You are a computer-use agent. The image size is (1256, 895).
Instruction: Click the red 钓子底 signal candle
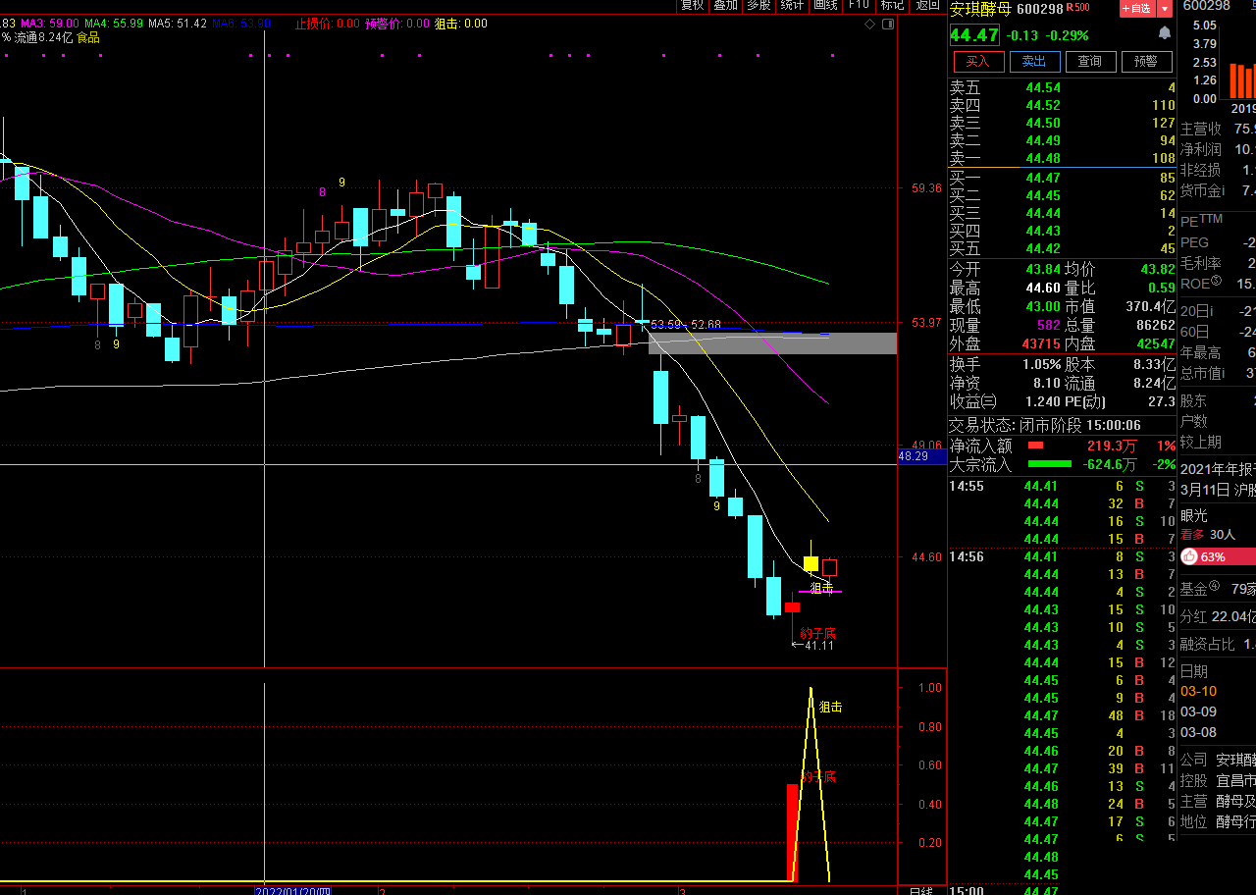pos(792,606)
